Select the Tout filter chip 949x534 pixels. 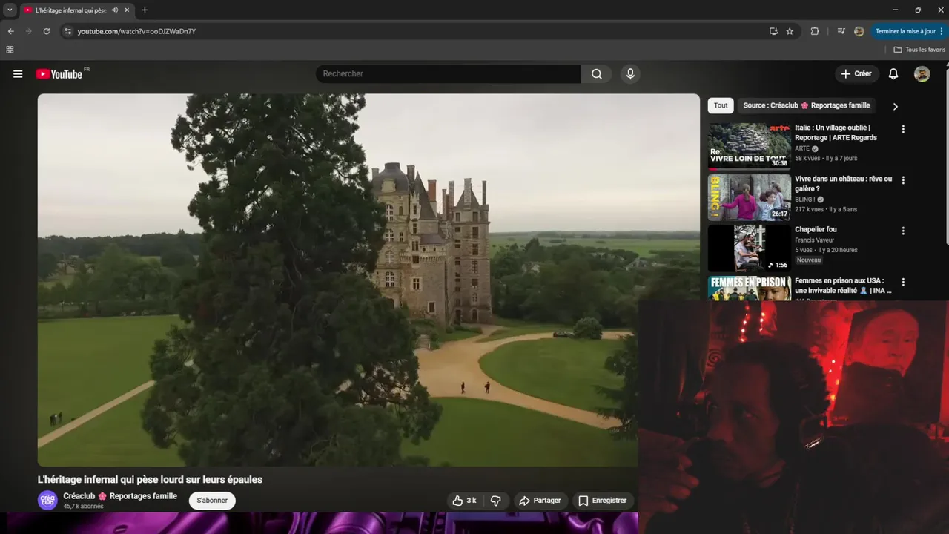pyautogui.click(x=721, y=105)
